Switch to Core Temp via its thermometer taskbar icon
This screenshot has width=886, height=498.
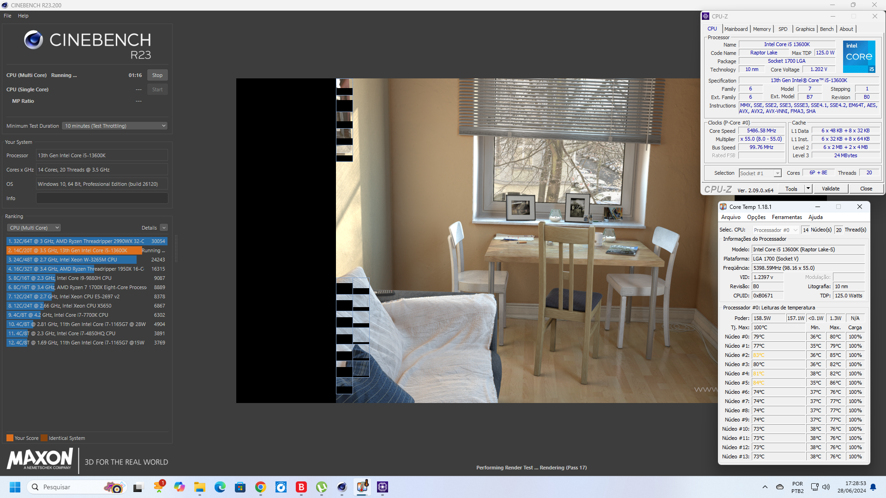pos(362,486)
